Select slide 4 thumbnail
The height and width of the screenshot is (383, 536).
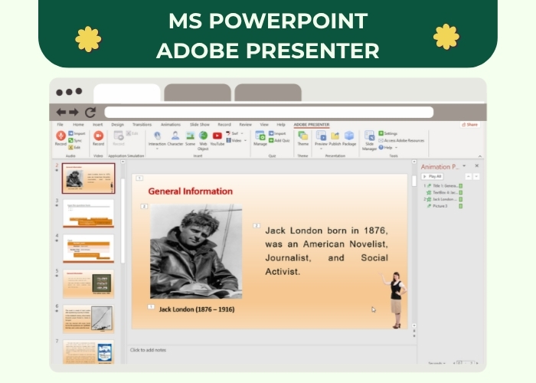[x=88, y=249]
